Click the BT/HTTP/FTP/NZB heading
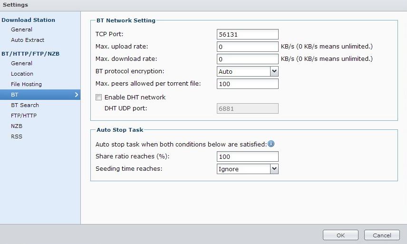Screen dimensions: 407x244 (x=30, y=54)
